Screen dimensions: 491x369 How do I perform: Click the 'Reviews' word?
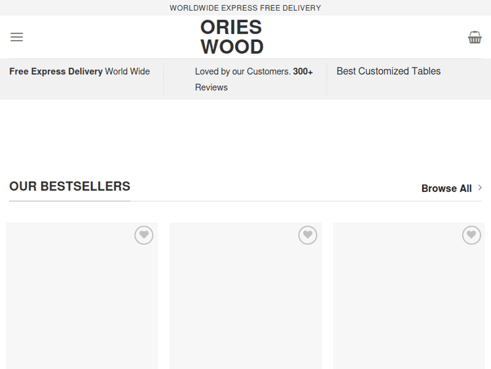pos(211,87)
